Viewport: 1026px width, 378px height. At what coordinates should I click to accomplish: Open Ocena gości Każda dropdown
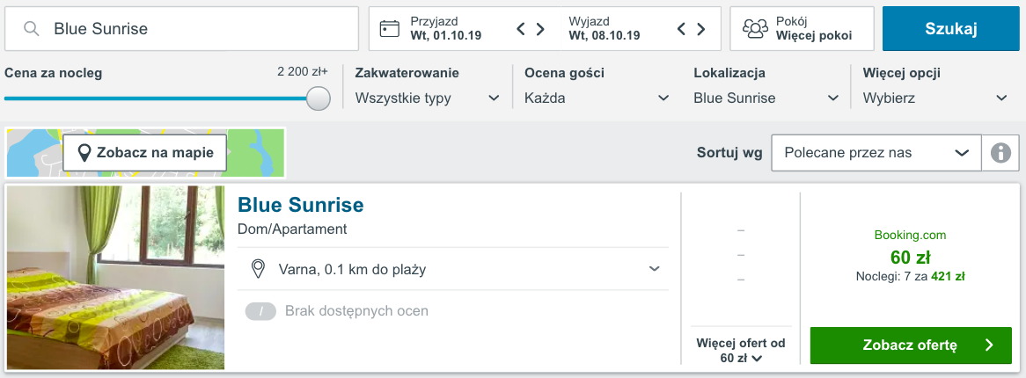597,98
